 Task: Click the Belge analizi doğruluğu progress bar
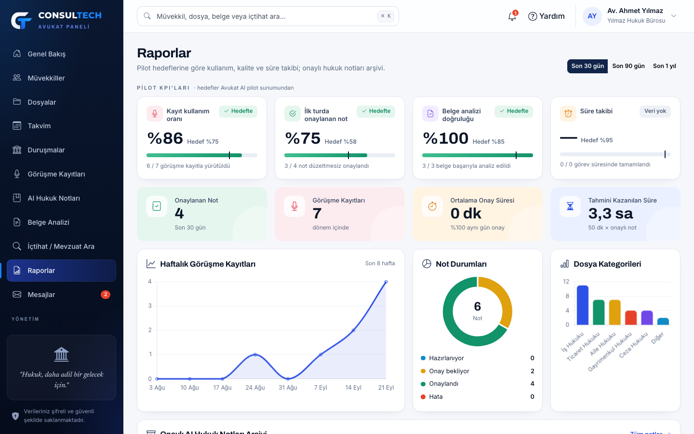tap(478, 155)
